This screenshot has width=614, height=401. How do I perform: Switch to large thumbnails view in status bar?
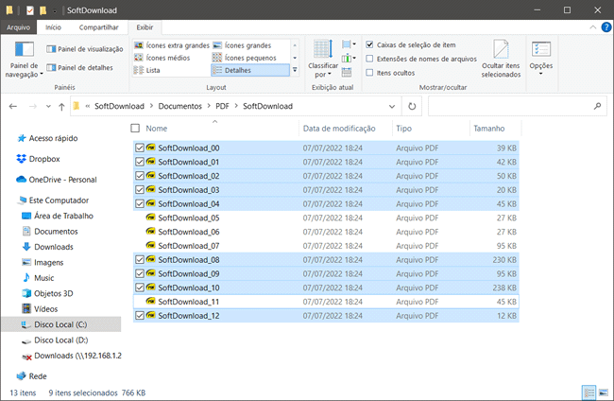click(603, 391)
